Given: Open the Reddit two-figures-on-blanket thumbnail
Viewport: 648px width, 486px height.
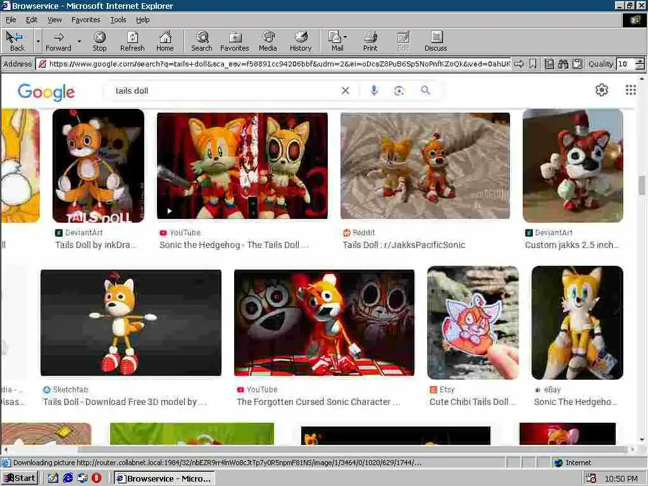Looking at the screenshot, I should pyautogui.click(x=425, y=166).
